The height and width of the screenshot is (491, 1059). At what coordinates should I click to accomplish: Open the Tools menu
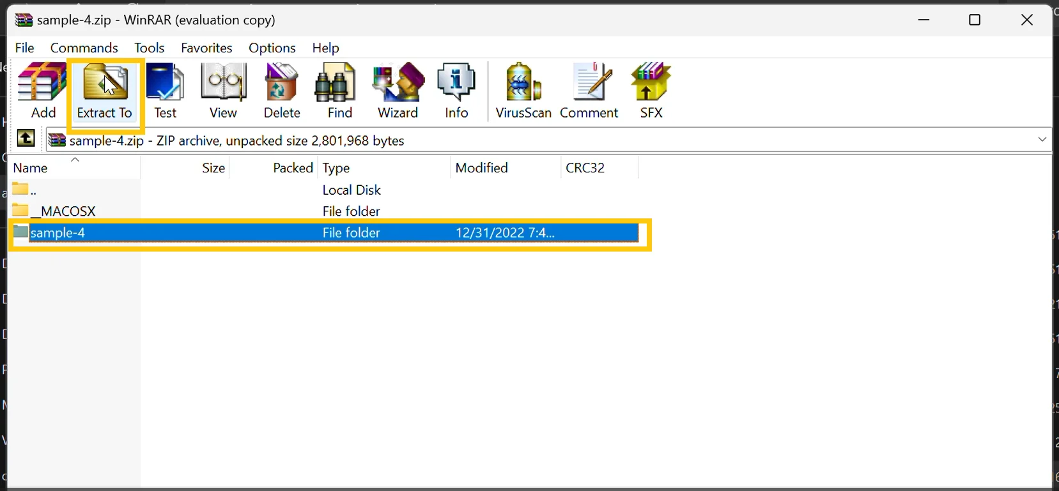click(150, 48)
